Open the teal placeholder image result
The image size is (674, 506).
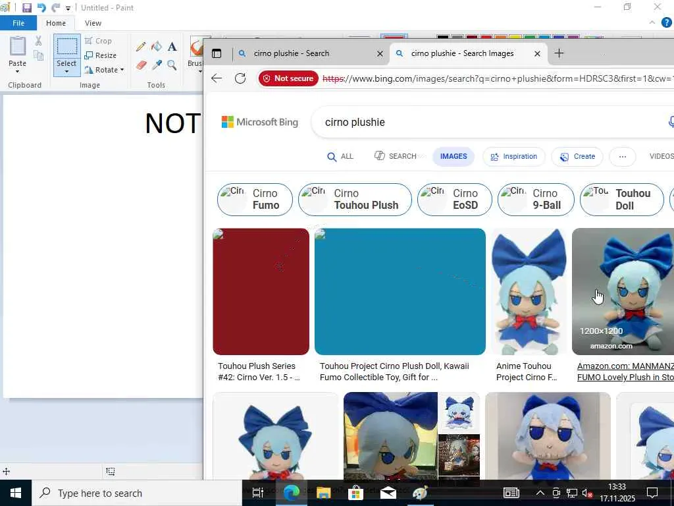pyautogui.click(x=400, y=291)
